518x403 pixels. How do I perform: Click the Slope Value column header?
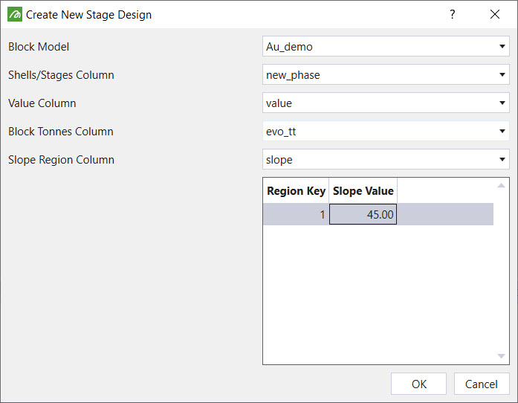[x=363, y=191]
